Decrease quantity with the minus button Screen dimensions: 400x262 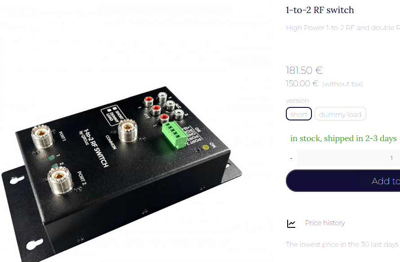(291, 158)
